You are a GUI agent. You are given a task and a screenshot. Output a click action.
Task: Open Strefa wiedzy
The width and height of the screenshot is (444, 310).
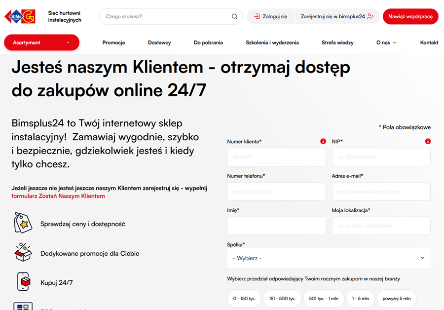(337, 42)
